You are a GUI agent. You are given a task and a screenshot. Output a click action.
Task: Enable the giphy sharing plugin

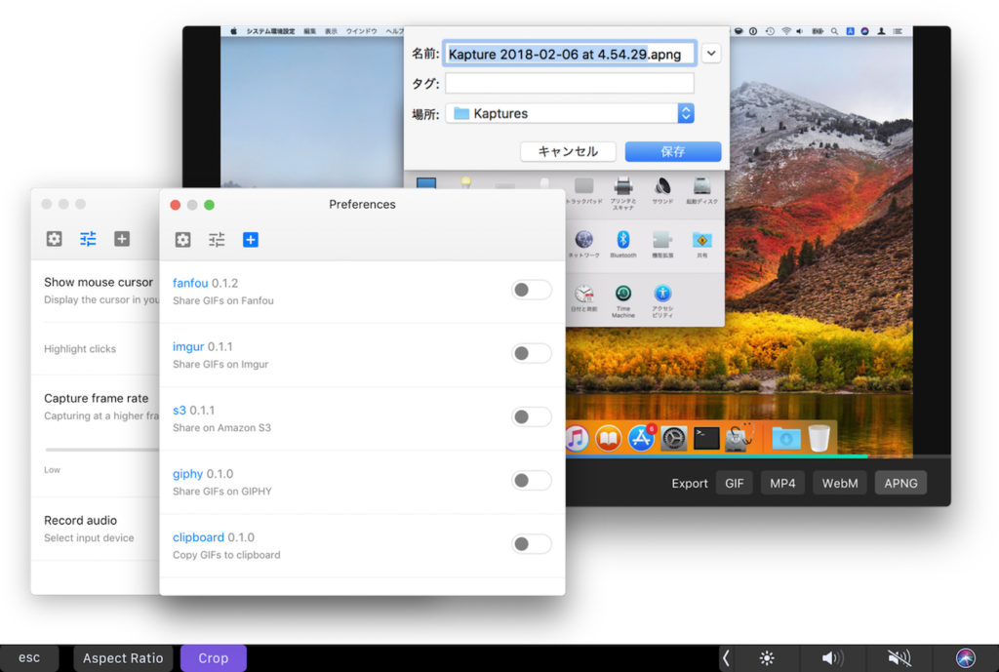531,480
